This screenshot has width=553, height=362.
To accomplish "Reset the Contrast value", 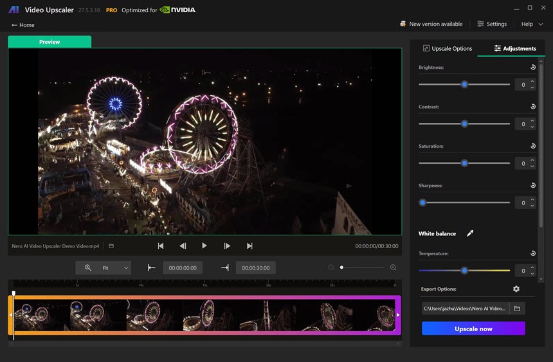I will [533, 107].
